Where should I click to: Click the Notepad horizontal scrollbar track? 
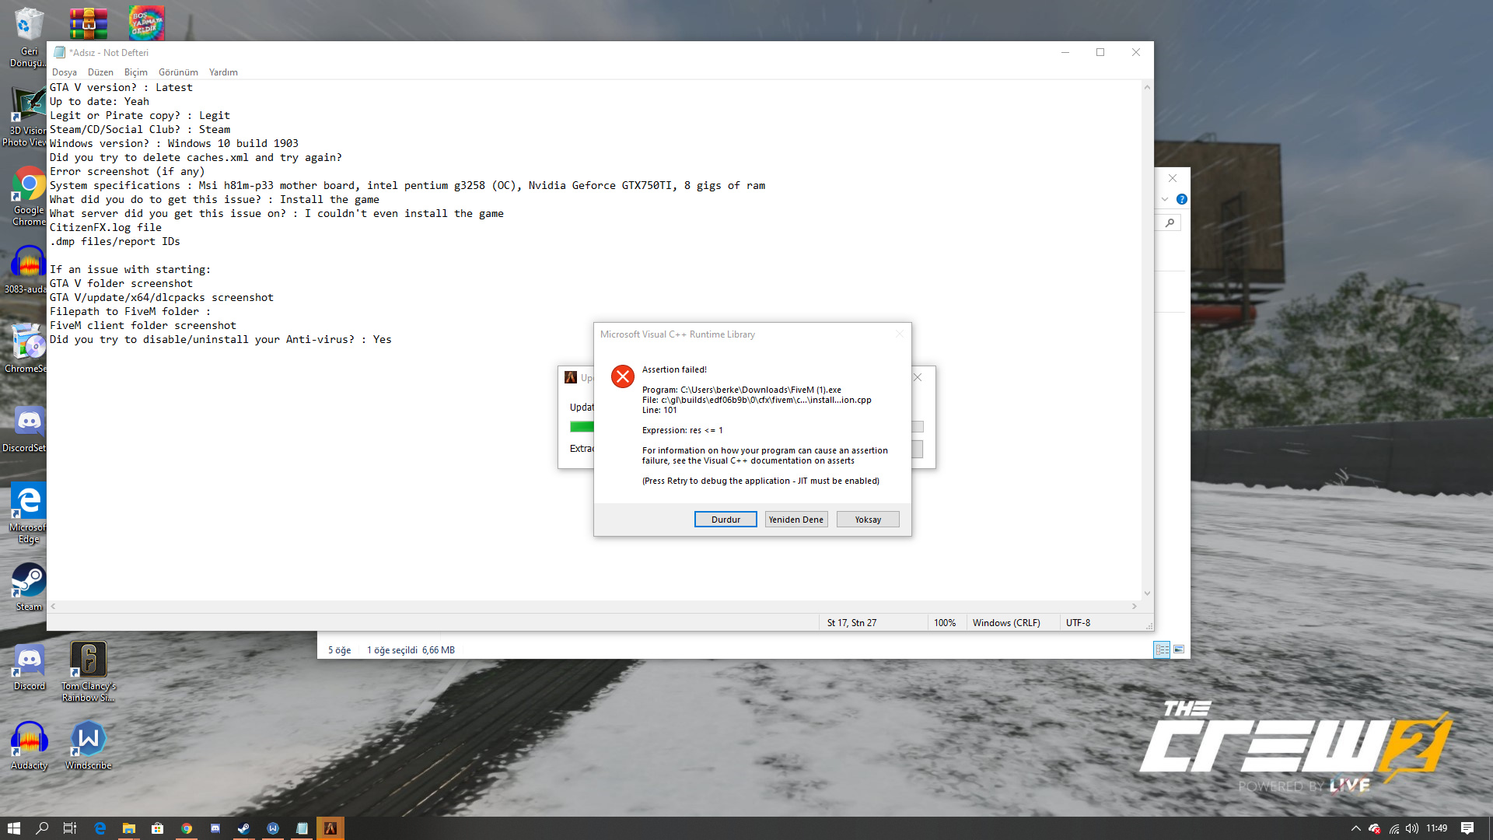point(591,606)
